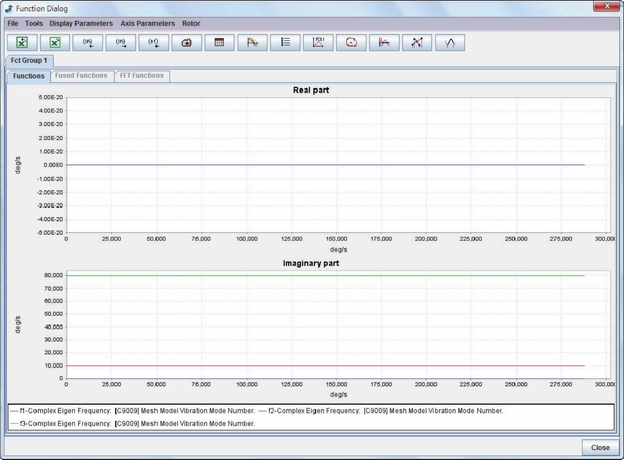Image resolution: width=624 pixels, height=460 pixels.
Task: Switch to the FFT Functions tab
Action: click(x=142, y=76)
